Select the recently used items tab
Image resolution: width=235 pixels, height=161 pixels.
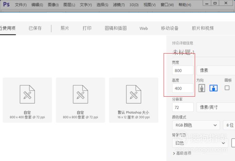(7, 28)
